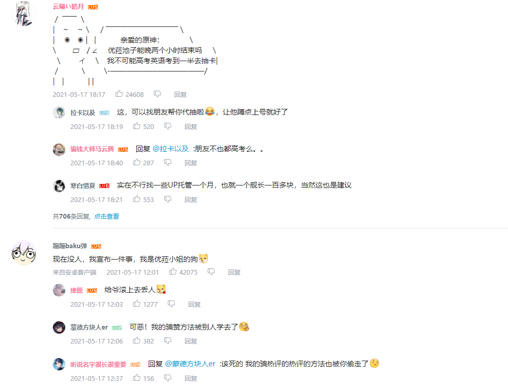The height and width of the screenshot is (386, 508).
Task: Reply to the 云曦い皓月 top comment
Action: click(180, 95)
